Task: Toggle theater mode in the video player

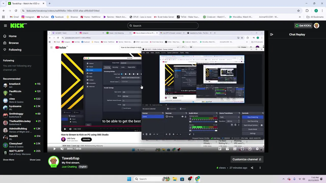Action: point(235,149)
